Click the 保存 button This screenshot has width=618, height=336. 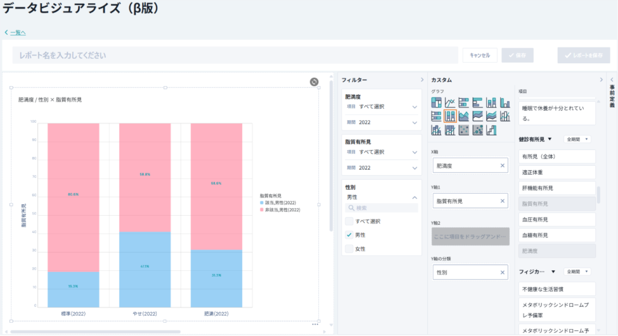pyautogui.click(x=517, y=56)
